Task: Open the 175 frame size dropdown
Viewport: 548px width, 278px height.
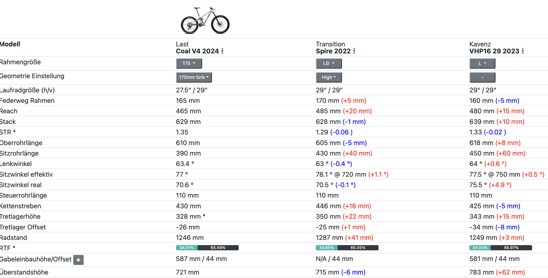Action: (x=189, y=63)
